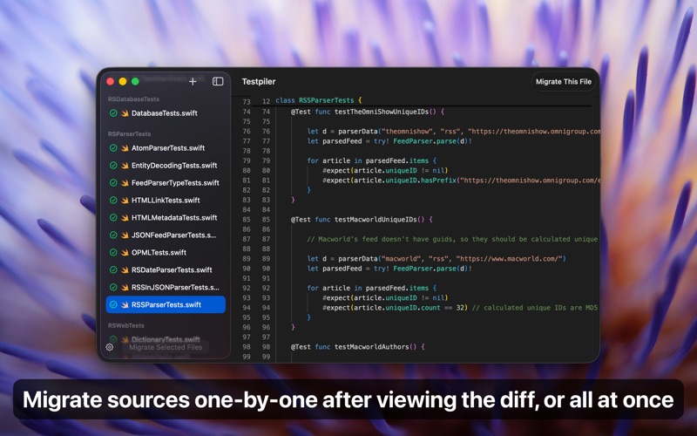Screen dimensions: 697x436
Task: Select HTMLLinkTests.swift file
Action: point(166,200)
